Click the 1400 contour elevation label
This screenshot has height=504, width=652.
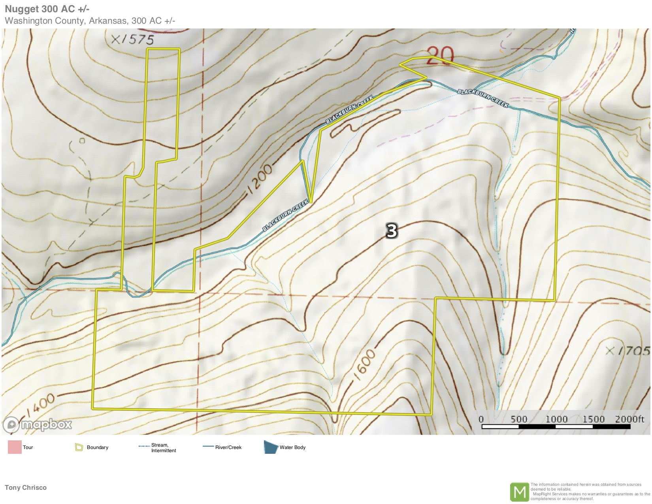[x=41, y=406]
